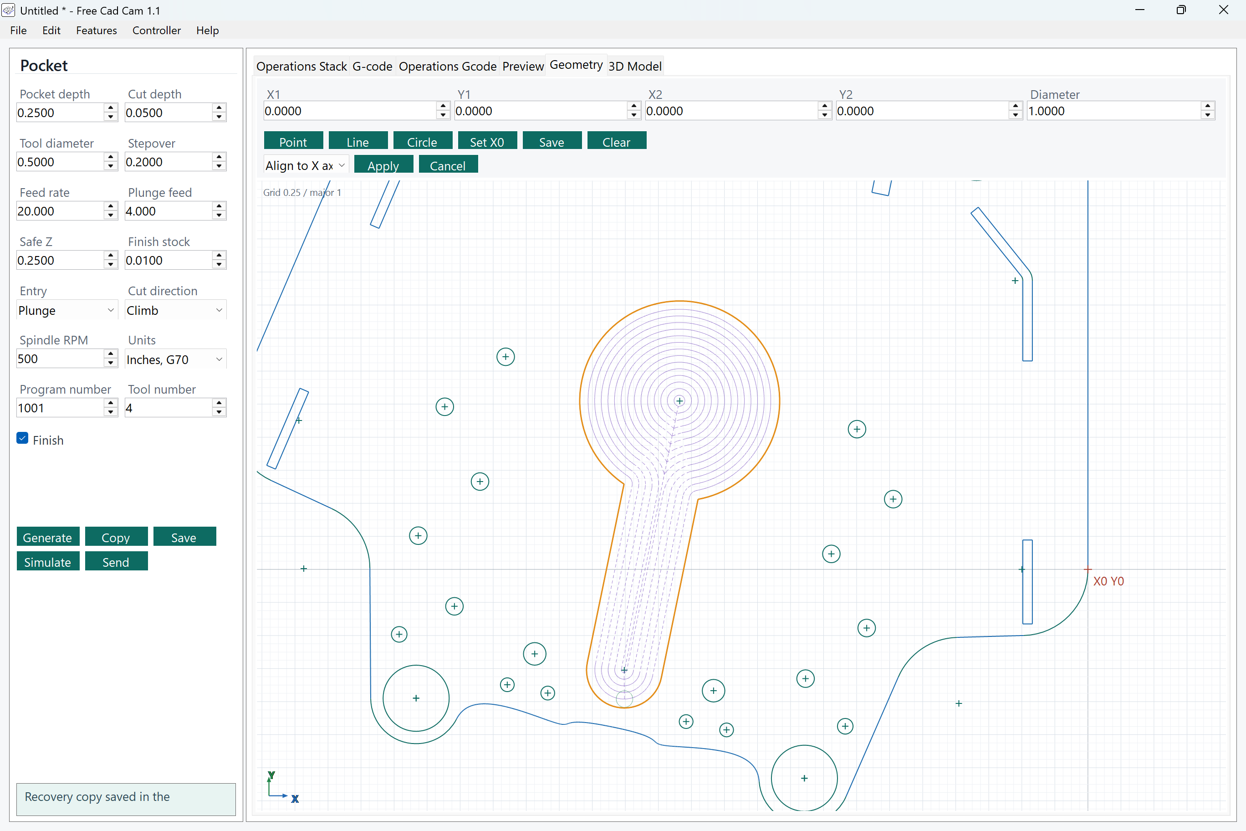Click the Free Cad Cam app icon in title bar
This screenshot has height=831, width=1246.
point(9,10)
